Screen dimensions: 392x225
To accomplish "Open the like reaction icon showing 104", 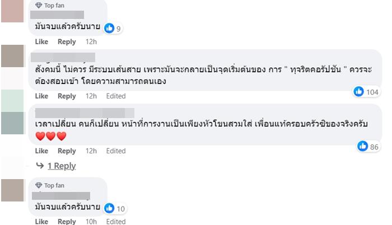I will [x=359, y=92].
